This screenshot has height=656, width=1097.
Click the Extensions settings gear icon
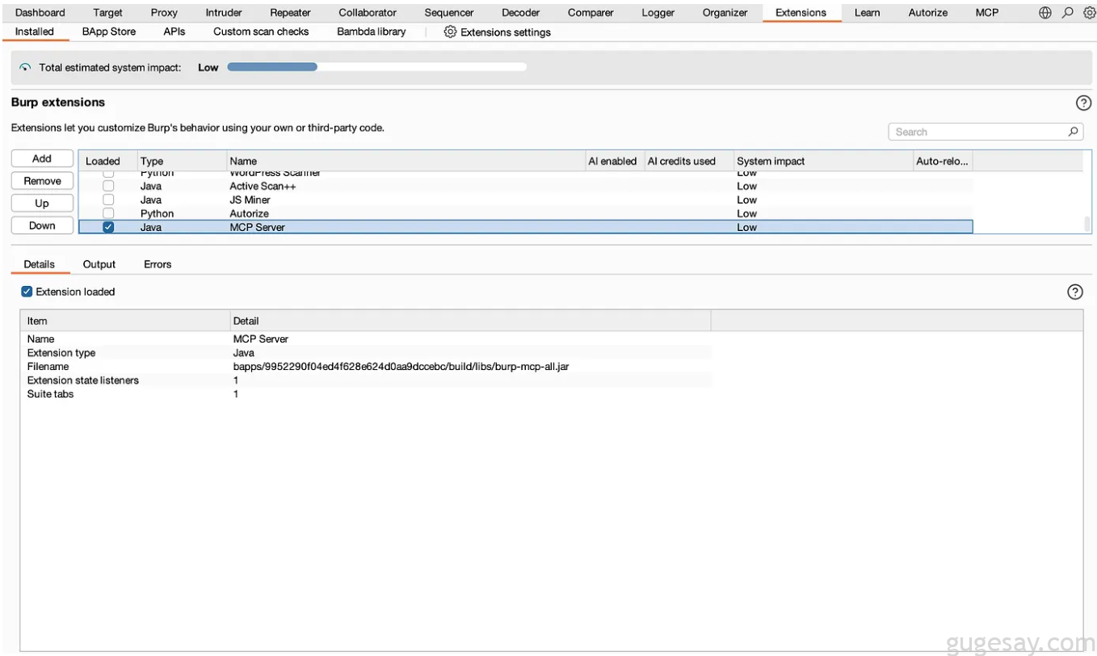coord(450,32)
